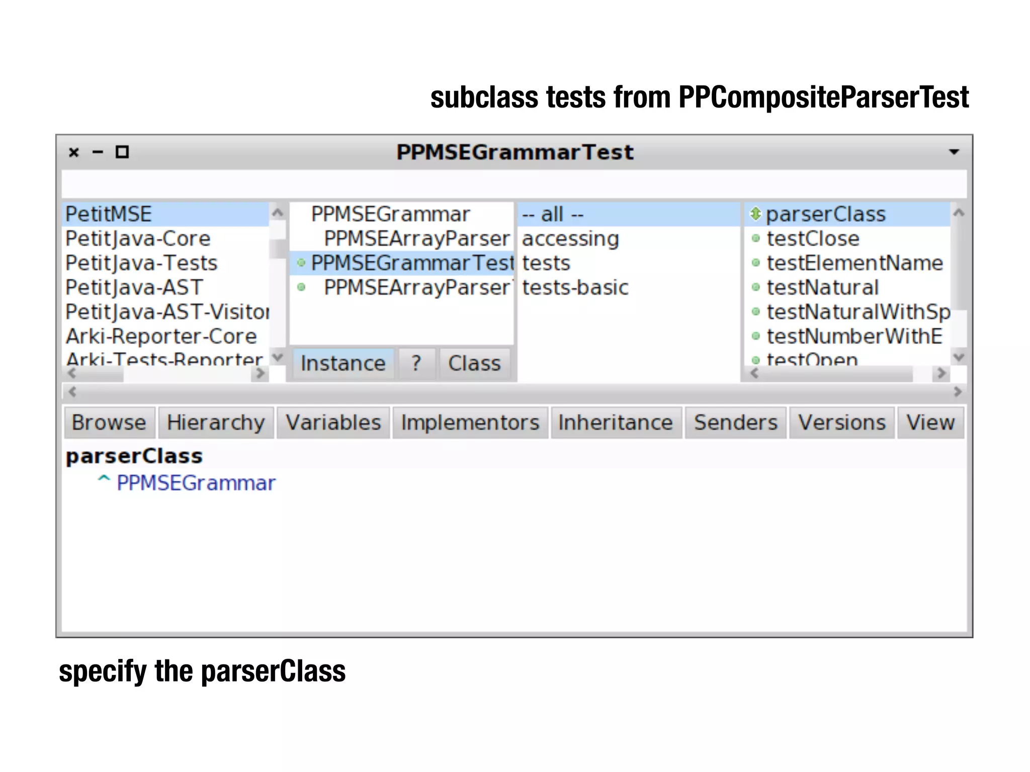The width and height of the screenshot is (1030, 772).
Task: Click the green test icon beside PPMSEGrammarTest
Action: 301,263
